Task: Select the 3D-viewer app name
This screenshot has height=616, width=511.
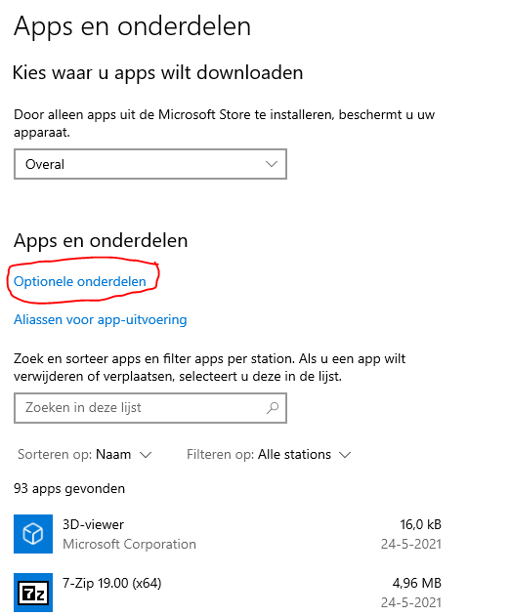Action: tap(93, 524)
